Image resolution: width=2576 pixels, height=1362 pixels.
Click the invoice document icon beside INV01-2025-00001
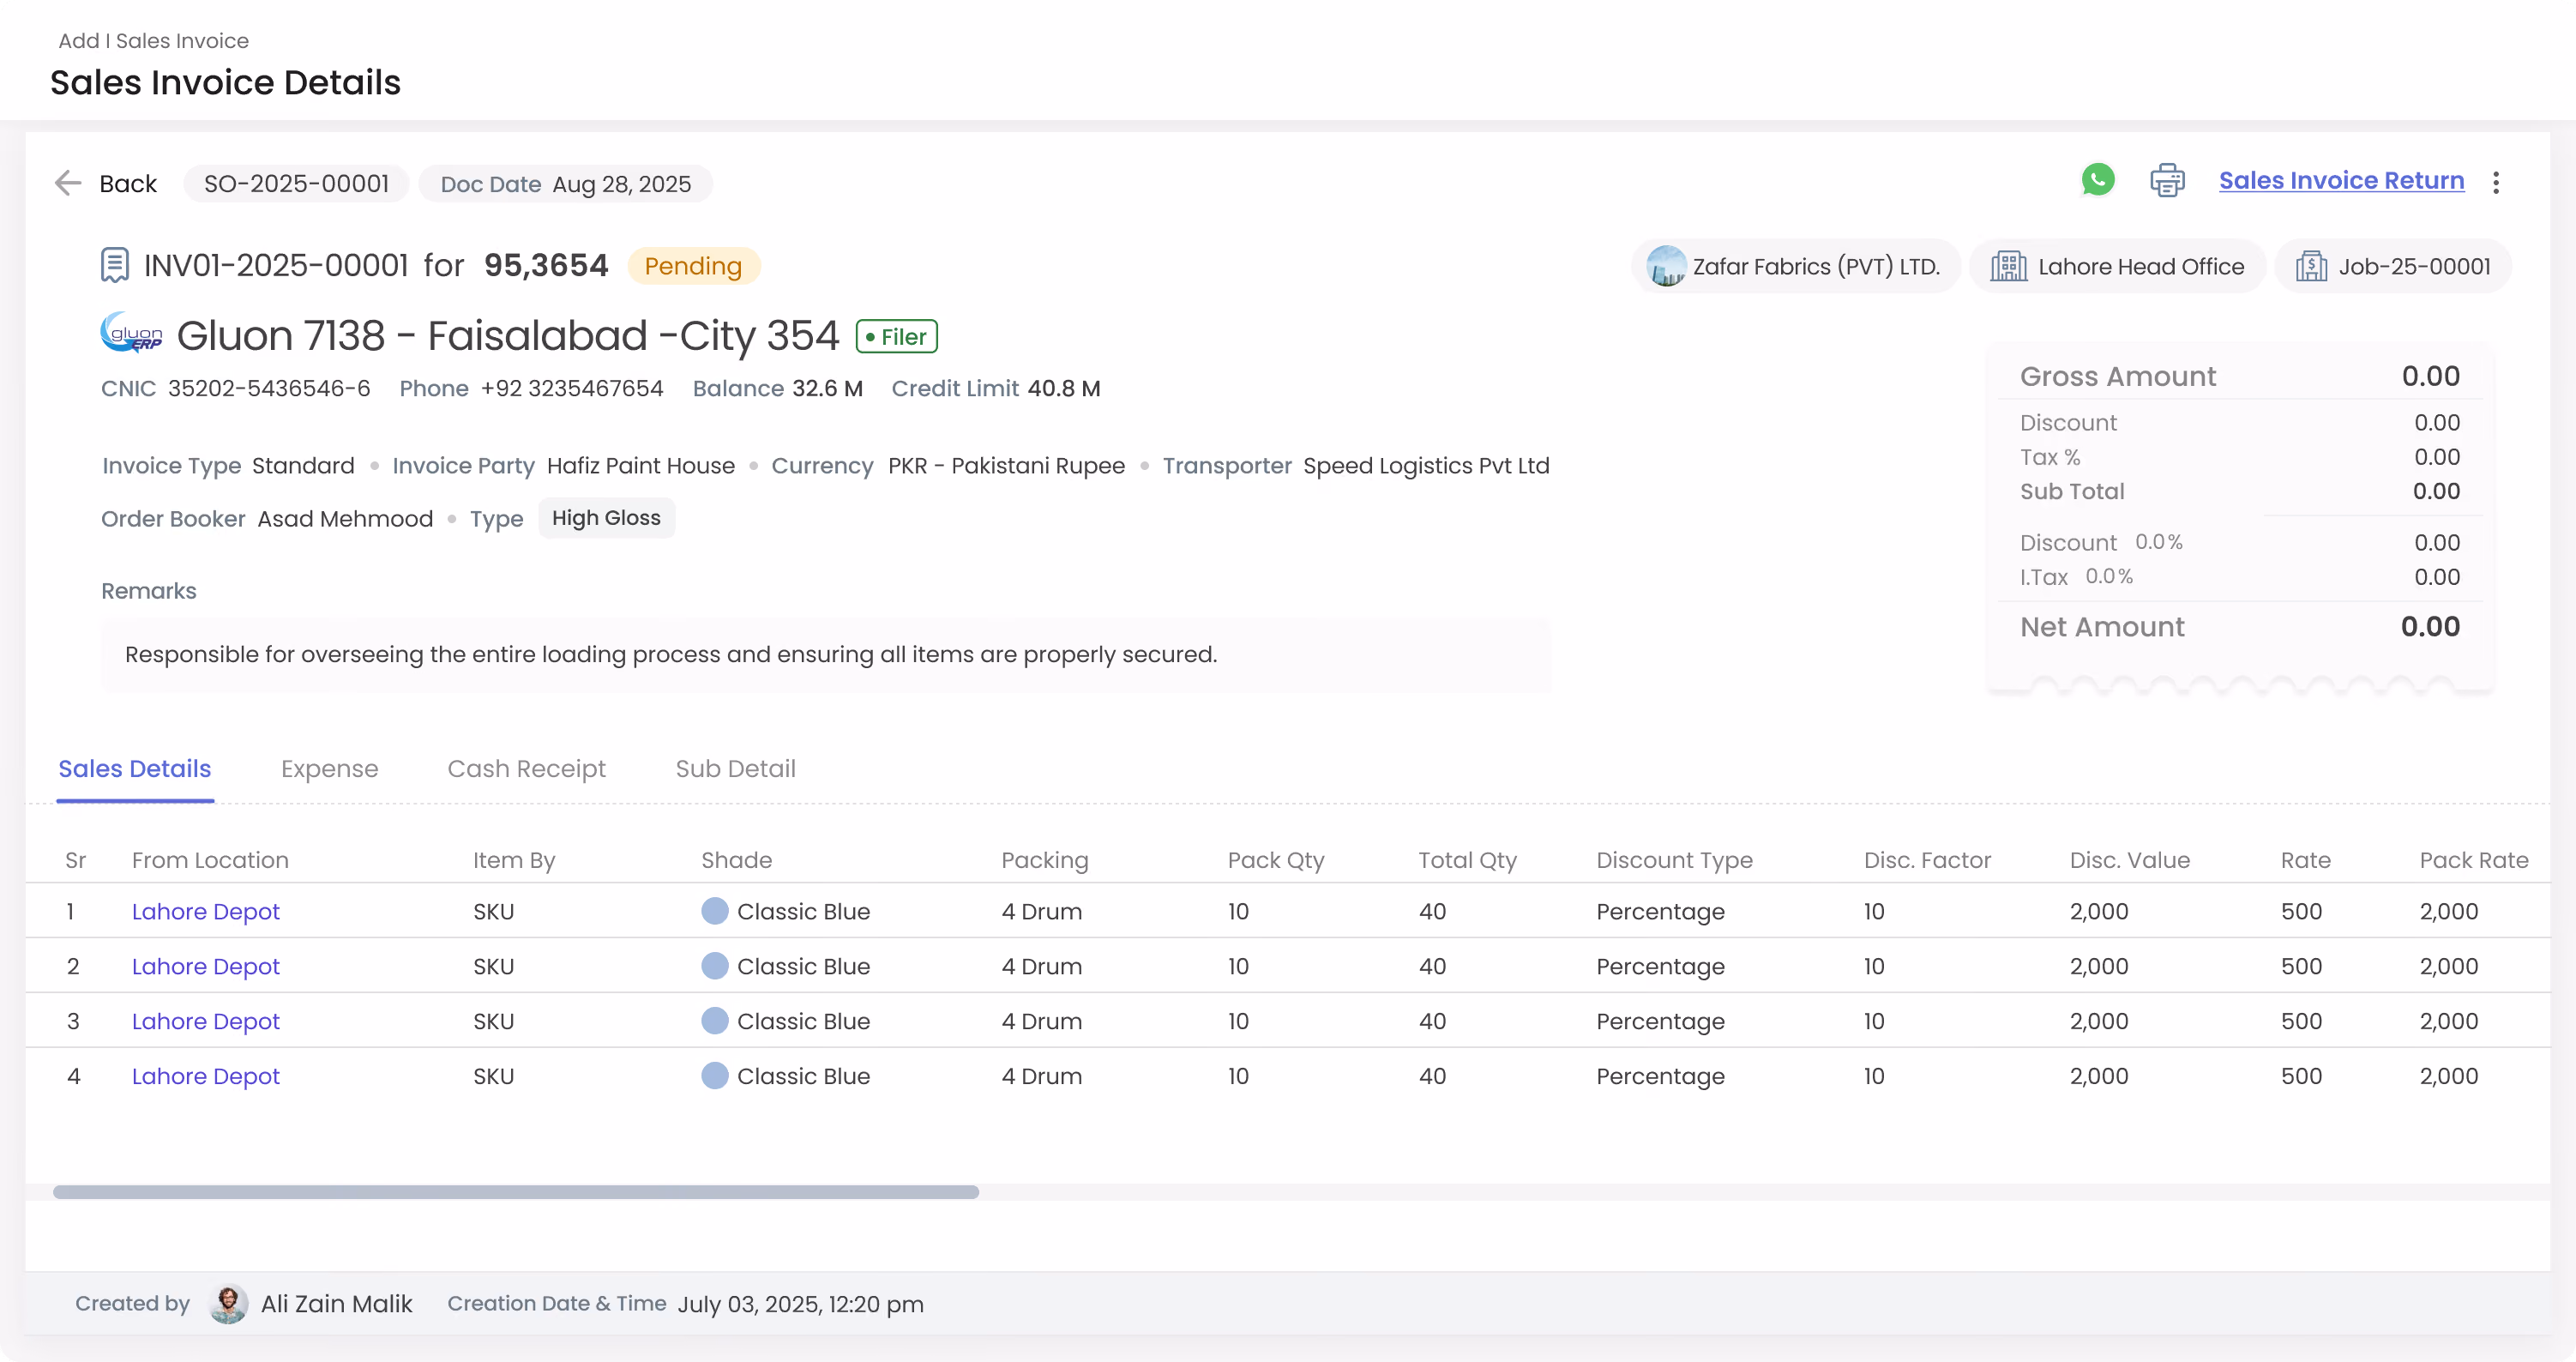(x=115, y=265)
